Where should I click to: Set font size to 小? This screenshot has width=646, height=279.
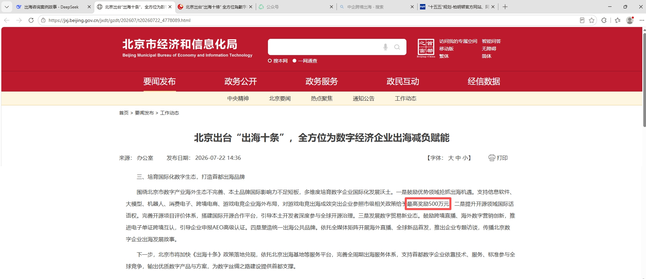point(465,158)
